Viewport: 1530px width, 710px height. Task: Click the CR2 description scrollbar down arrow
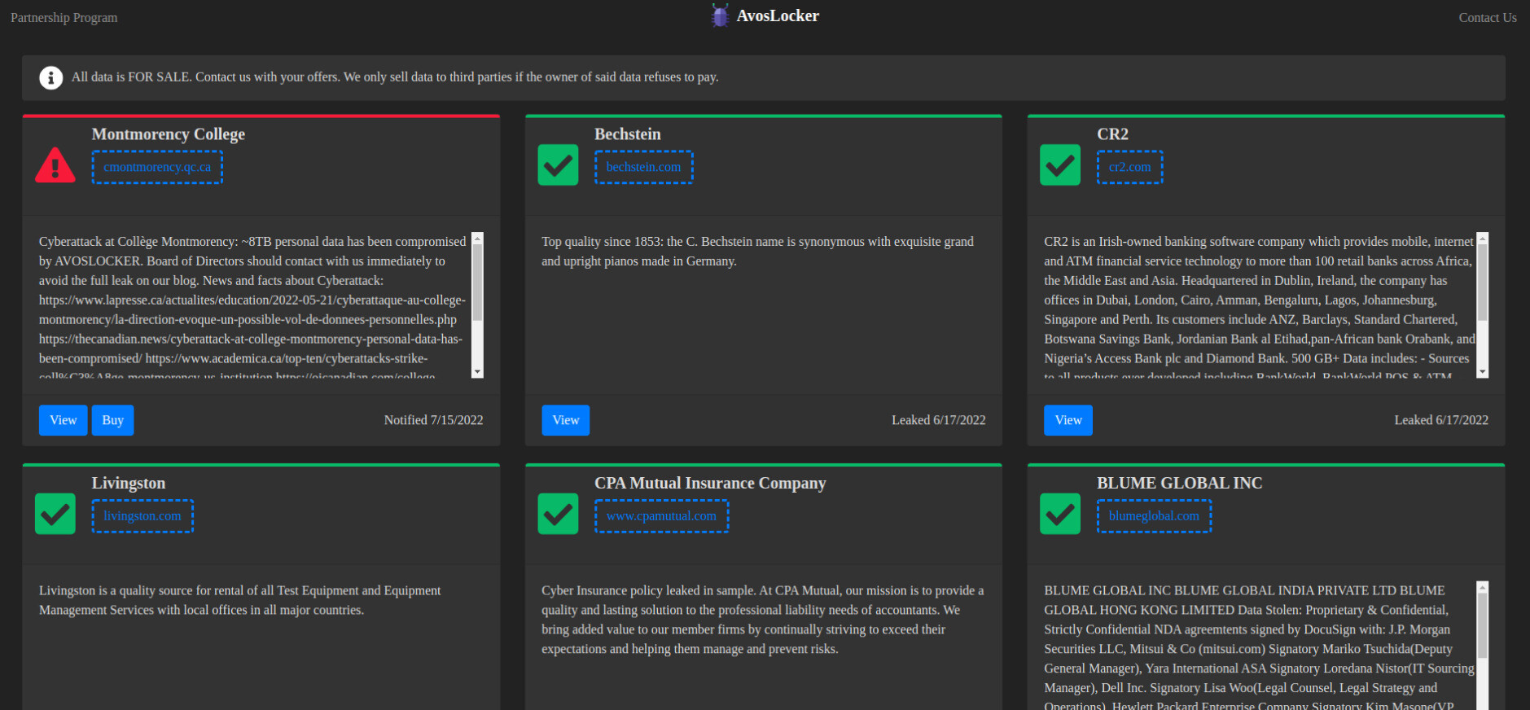click(1482, 371)
